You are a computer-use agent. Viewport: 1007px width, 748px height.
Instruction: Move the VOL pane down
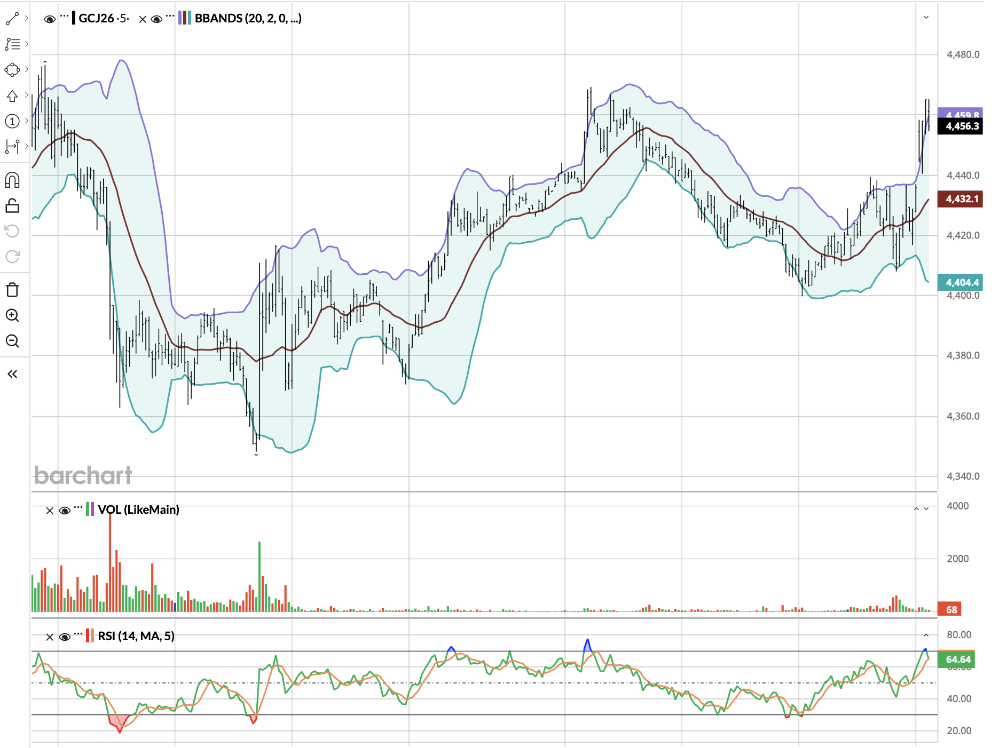click(x=926, y=509)
